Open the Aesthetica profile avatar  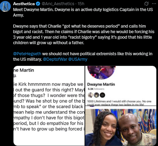tap(6, 7)
